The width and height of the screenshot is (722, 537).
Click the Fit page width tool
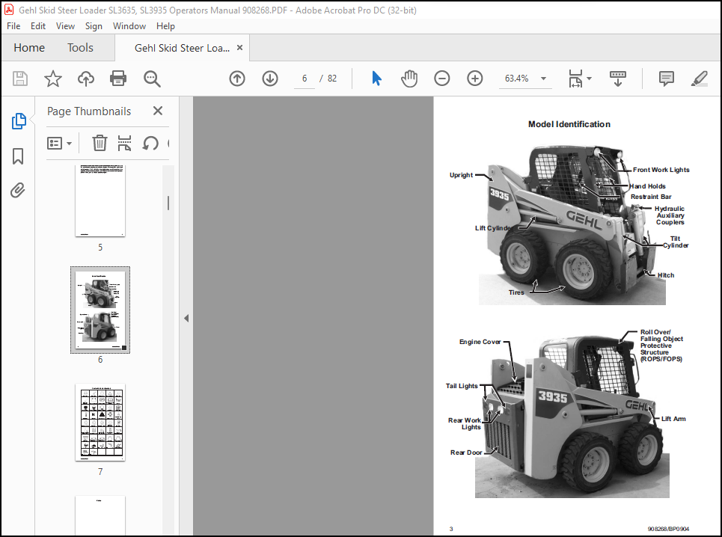(x=576, y=79)
